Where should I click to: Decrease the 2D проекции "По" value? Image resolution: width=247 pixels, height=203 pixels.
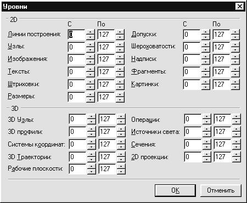[x=237, y=159]
